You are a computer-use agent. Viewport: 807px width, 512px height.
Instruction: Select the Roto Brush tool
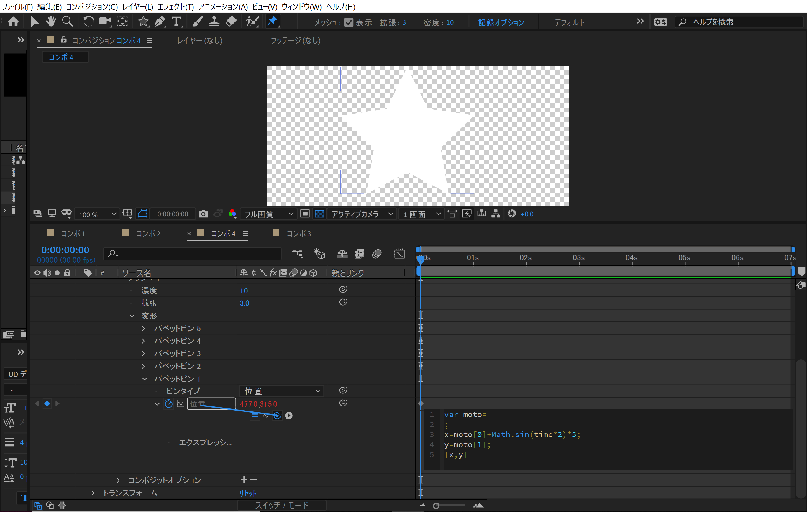tap(252, 22)
